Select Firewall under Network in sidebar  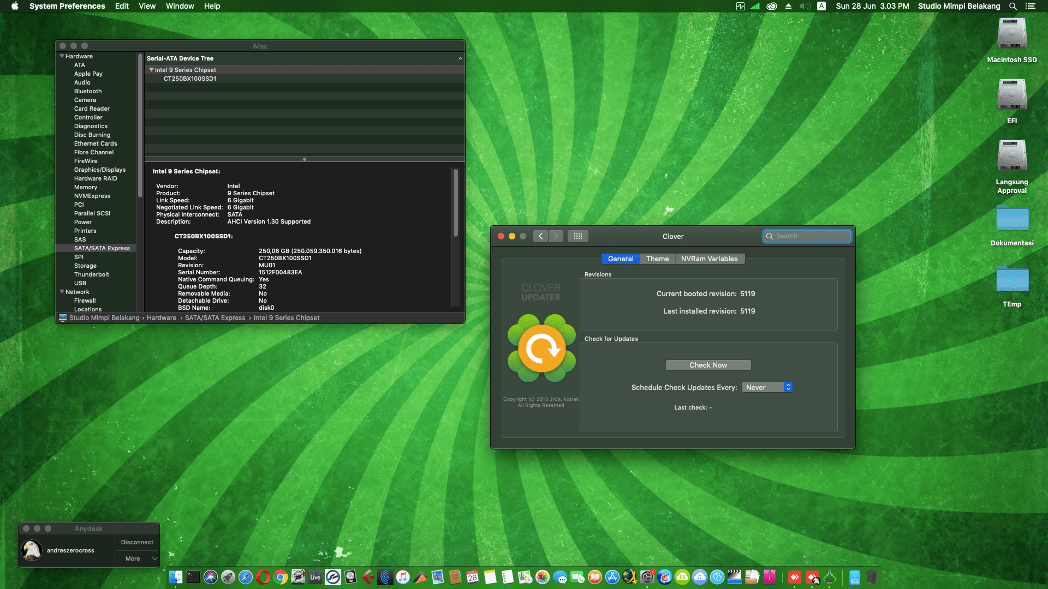[85, 300]
